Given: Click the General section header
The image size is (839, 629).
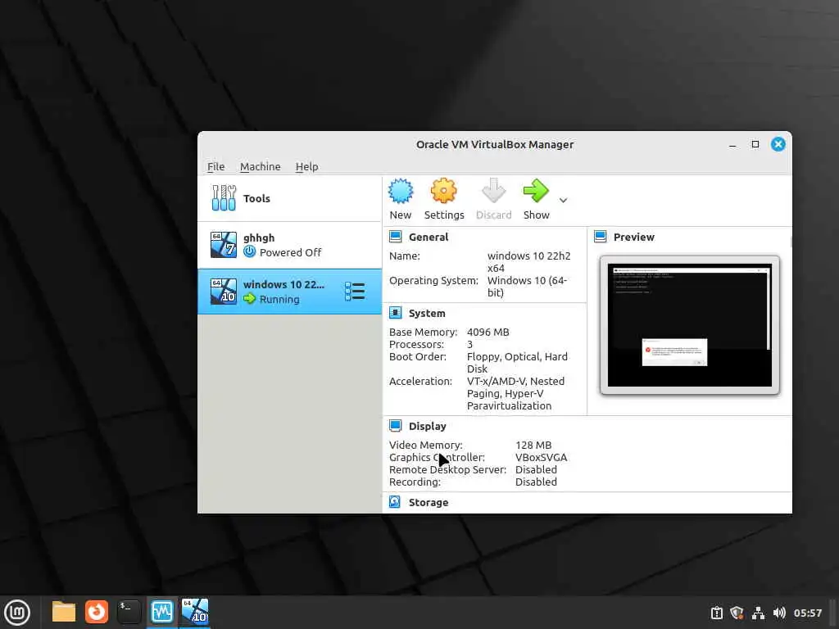Looking at the screenshot, I should 428,237.
